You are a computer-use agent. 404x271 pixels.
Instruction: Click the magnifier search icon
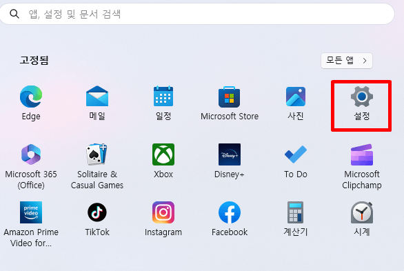(14, 14)
